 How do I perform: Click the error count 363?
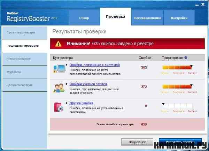(144, 68)
